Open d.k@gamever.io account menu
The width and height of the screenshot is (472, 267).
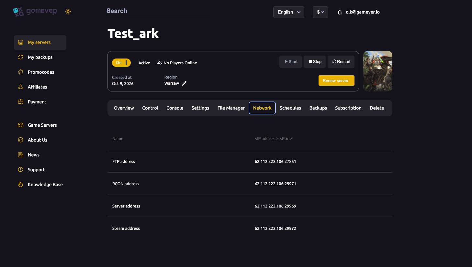point(363,12)
